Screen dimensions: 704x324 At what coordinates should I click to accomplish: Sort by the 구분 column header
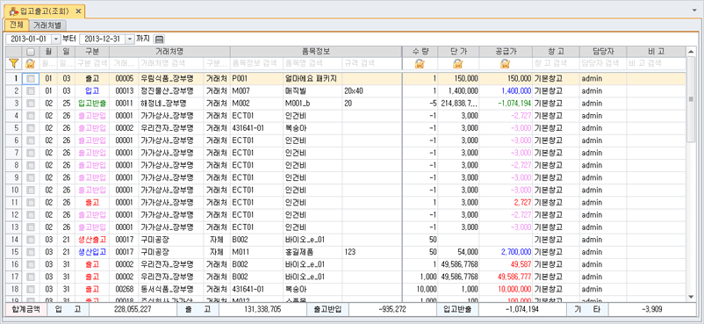[x=92, y=52]
